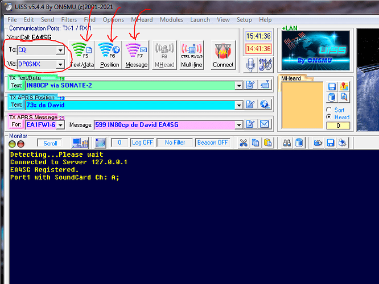Expand TX Text/Data text dropdown
Viewport: 379px width, 284px height.
point(239,85)
